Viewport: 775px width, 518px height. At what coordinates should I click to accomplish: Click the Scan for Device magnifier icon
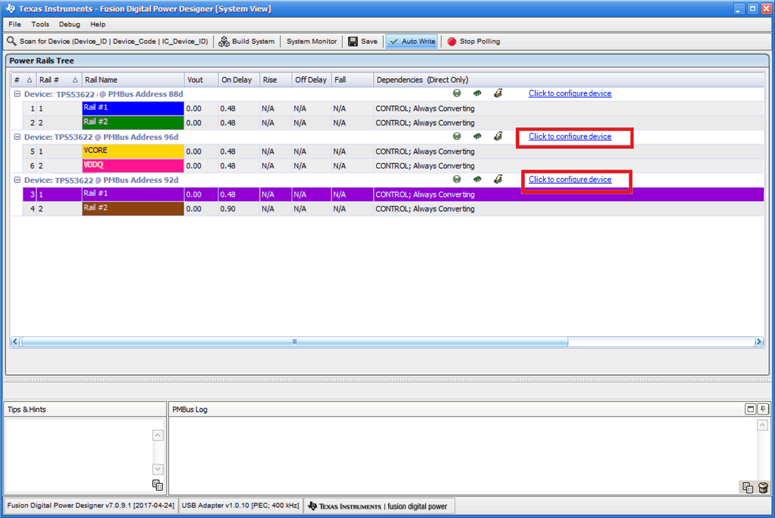[11, 41]
